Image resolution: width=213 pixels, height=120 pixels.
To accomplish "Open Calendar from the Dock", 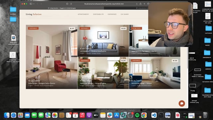I will pyautogui.click(x=75, y=115).
